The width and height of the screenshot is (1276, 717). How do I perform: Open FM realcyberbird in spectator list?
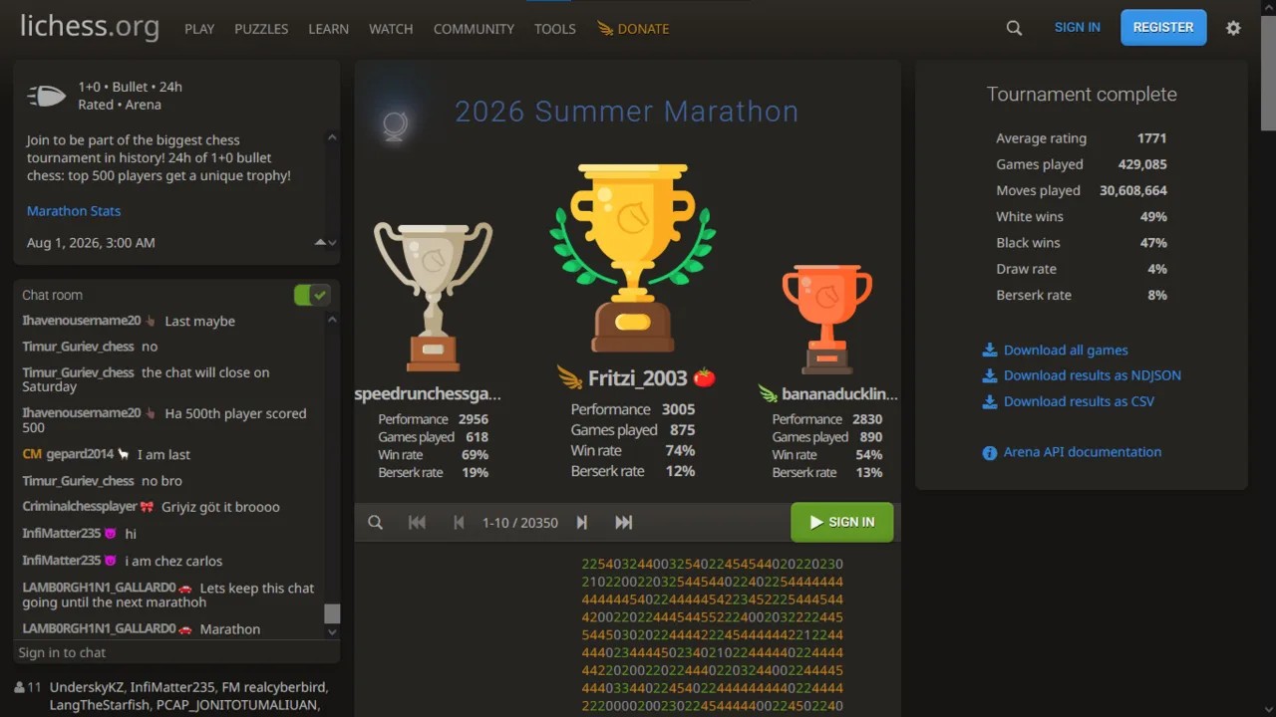274,687
